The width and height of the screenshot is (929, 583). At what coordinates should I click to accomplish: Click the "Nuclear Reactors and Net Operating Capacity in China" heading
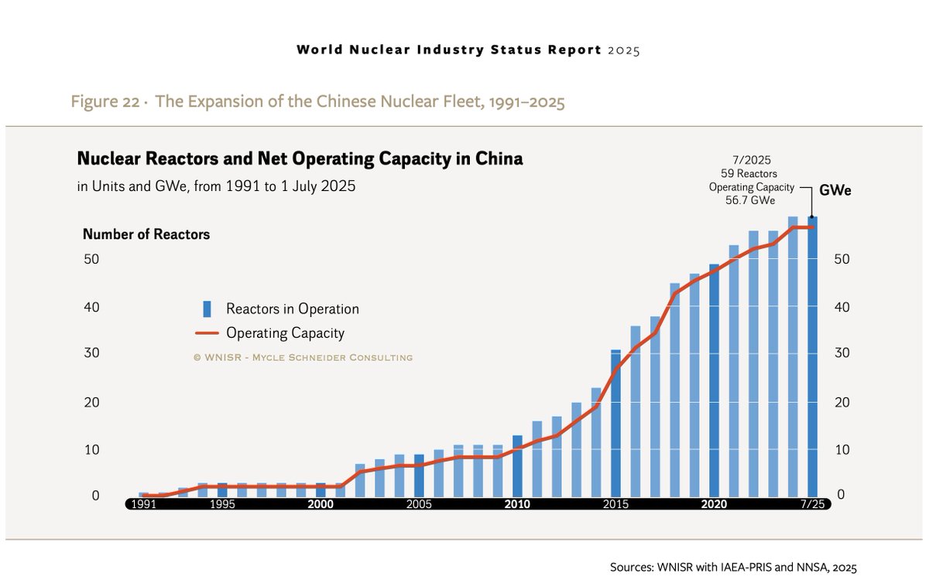pyautogui.click(x=300, y=159)
